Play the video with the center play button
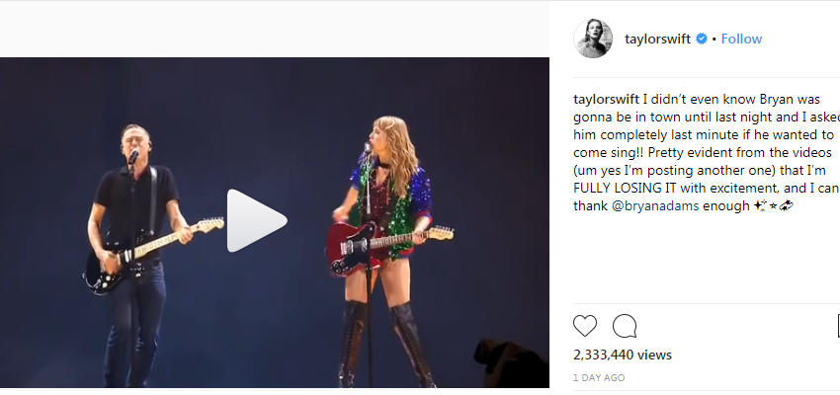Viewport: 840px width, 395px height. [257, 220]
